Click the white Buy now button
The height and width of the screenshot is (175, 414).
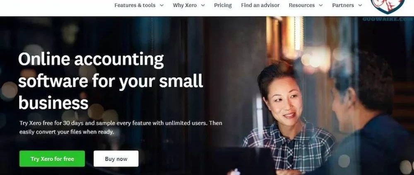click(116, 158)
